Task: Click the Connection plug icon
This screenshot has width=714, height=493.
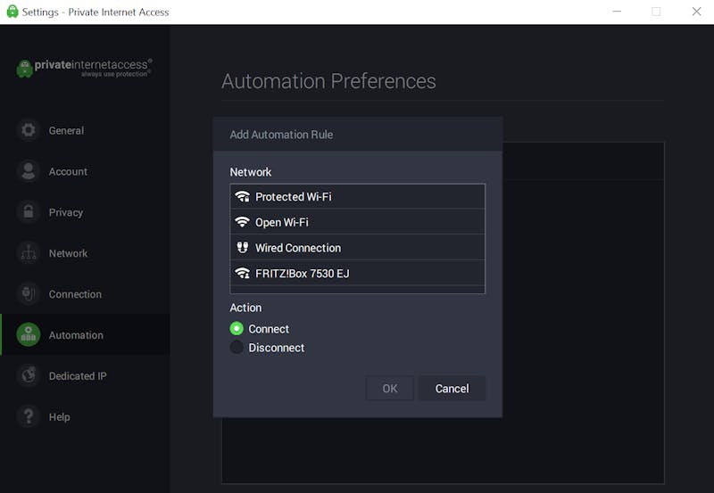Action: tap(29, 294)
